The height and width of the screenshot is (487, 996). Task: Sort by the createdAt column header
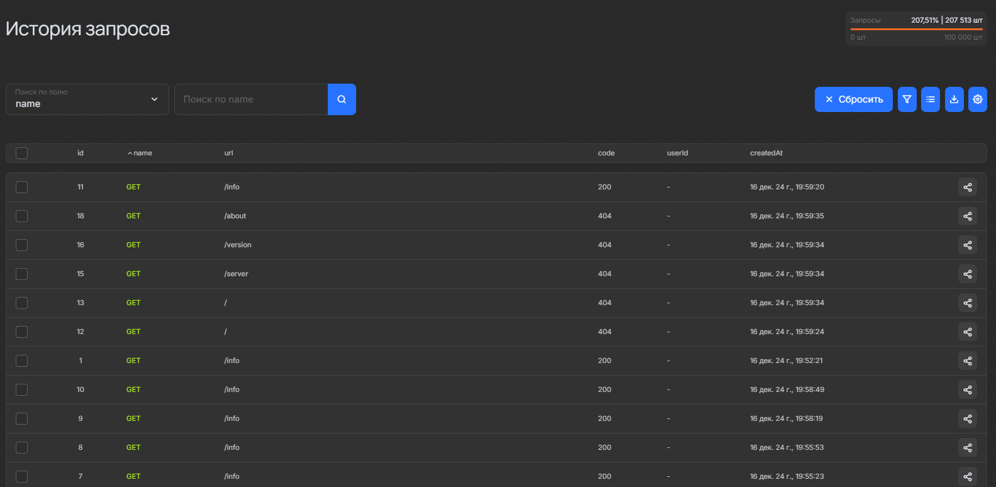point(766,154)
